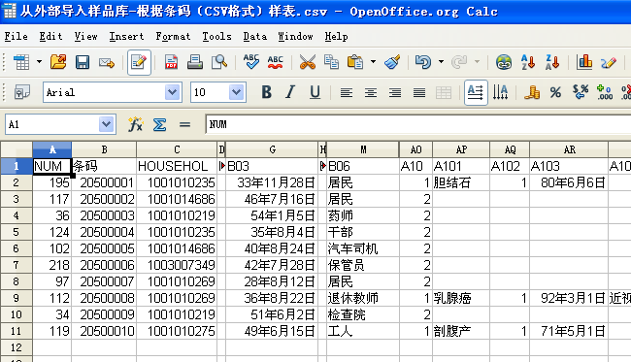The width and height of the screenshot is (631, 362).
Task: Select row 5 header
Action: [x=17, y=232]
